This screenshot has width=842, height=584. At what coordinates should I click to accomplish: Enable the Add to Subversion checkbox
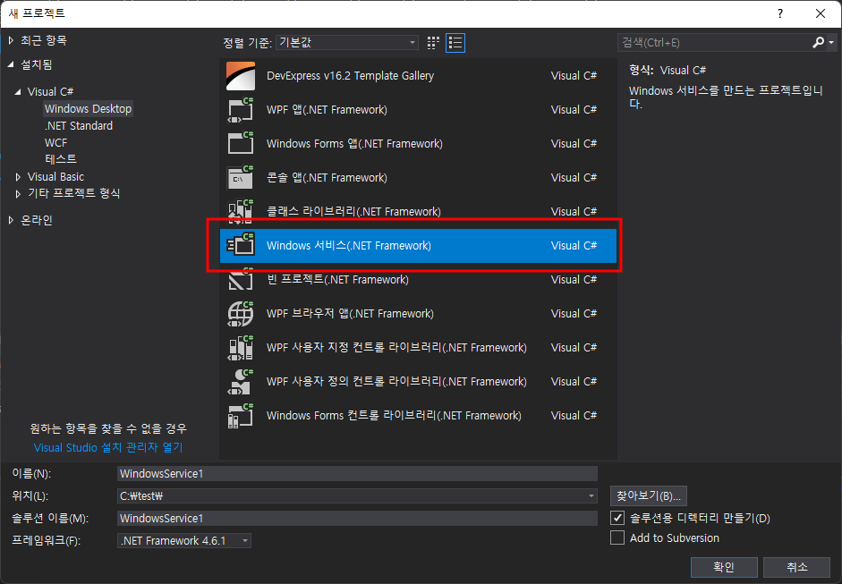coord(617,537)
